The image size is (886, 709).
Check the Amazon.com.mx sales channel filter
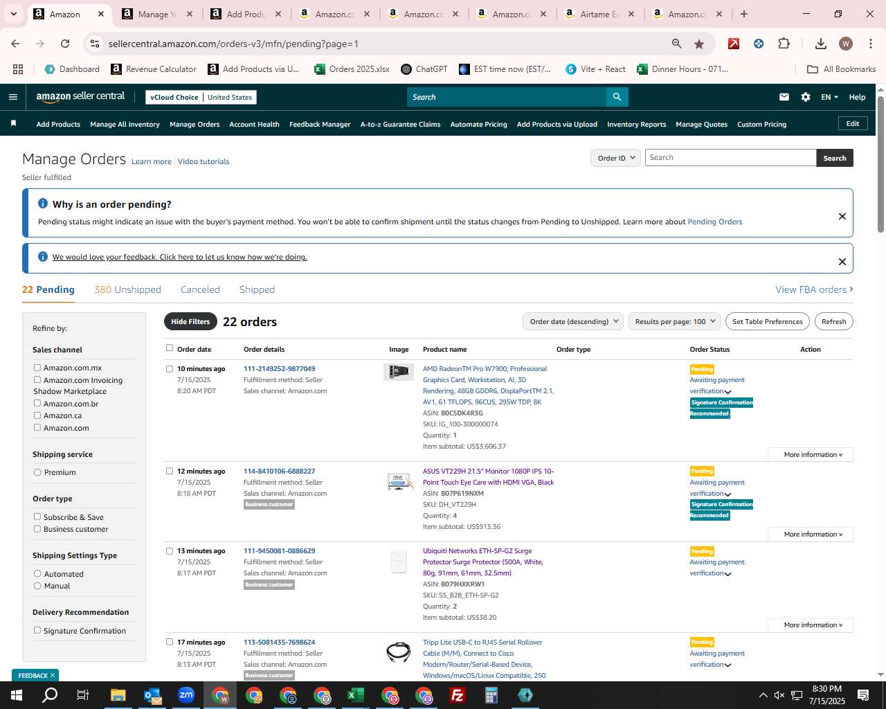coord(37,368)
